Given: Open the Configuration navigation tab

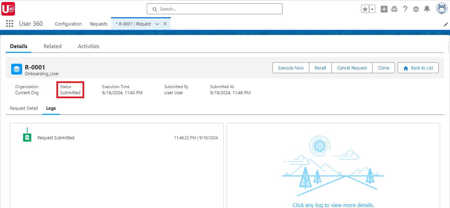Looking at the screenshot, I should pos(68,24).
